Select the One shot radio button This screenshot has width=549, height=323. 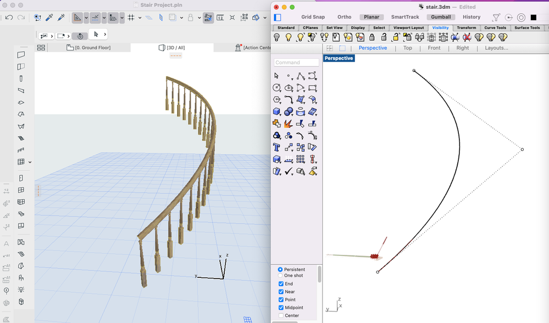[x=281, y=276]
